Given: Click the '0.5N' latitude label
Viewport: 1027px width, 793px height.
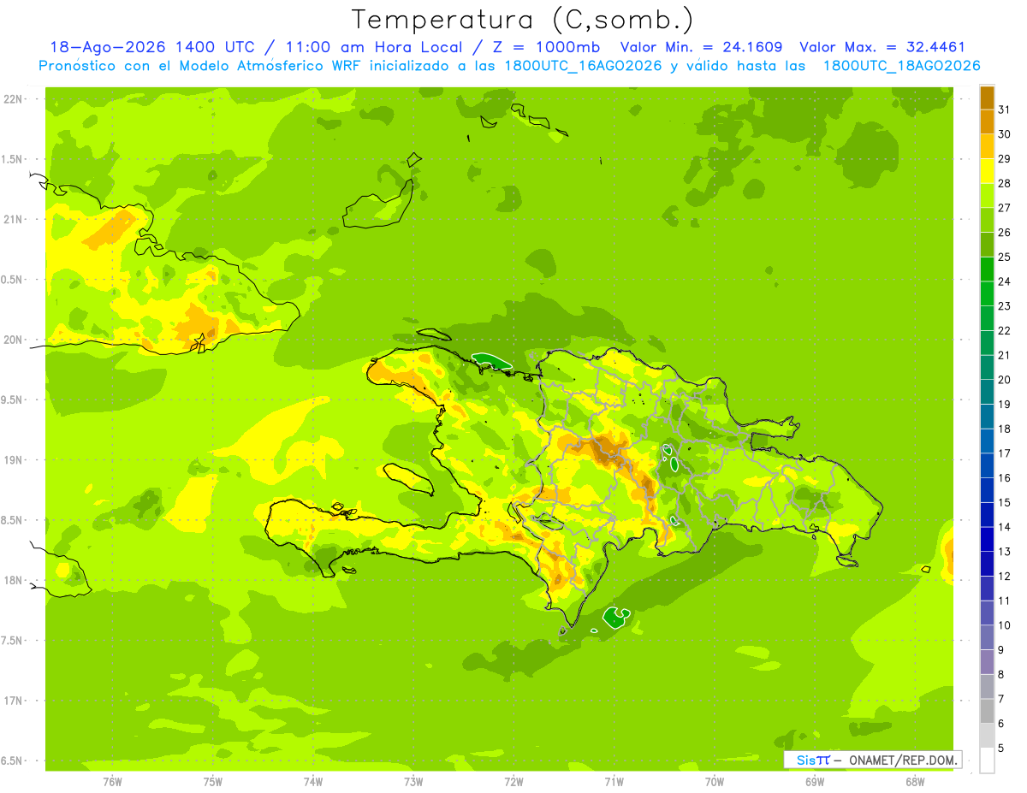Looking at the screenshot, I should (12, 280).
